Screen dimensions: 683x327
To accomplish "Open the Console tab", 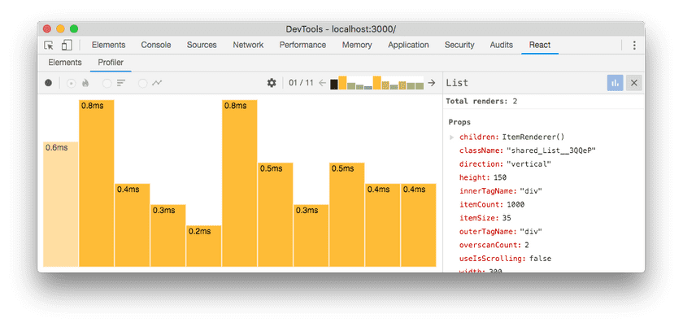I will tap(155, 46).
